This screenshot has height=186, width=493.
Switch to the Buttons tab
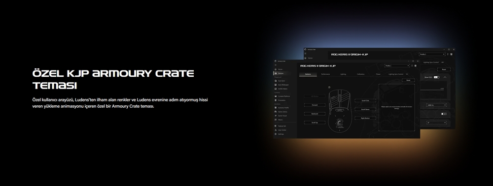[308, 74]
